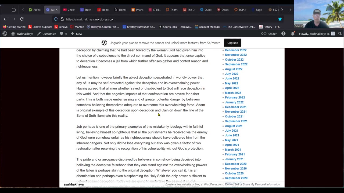Click the Upgrade button
Viewport: 344px width, 193px height.
[232, 43]
